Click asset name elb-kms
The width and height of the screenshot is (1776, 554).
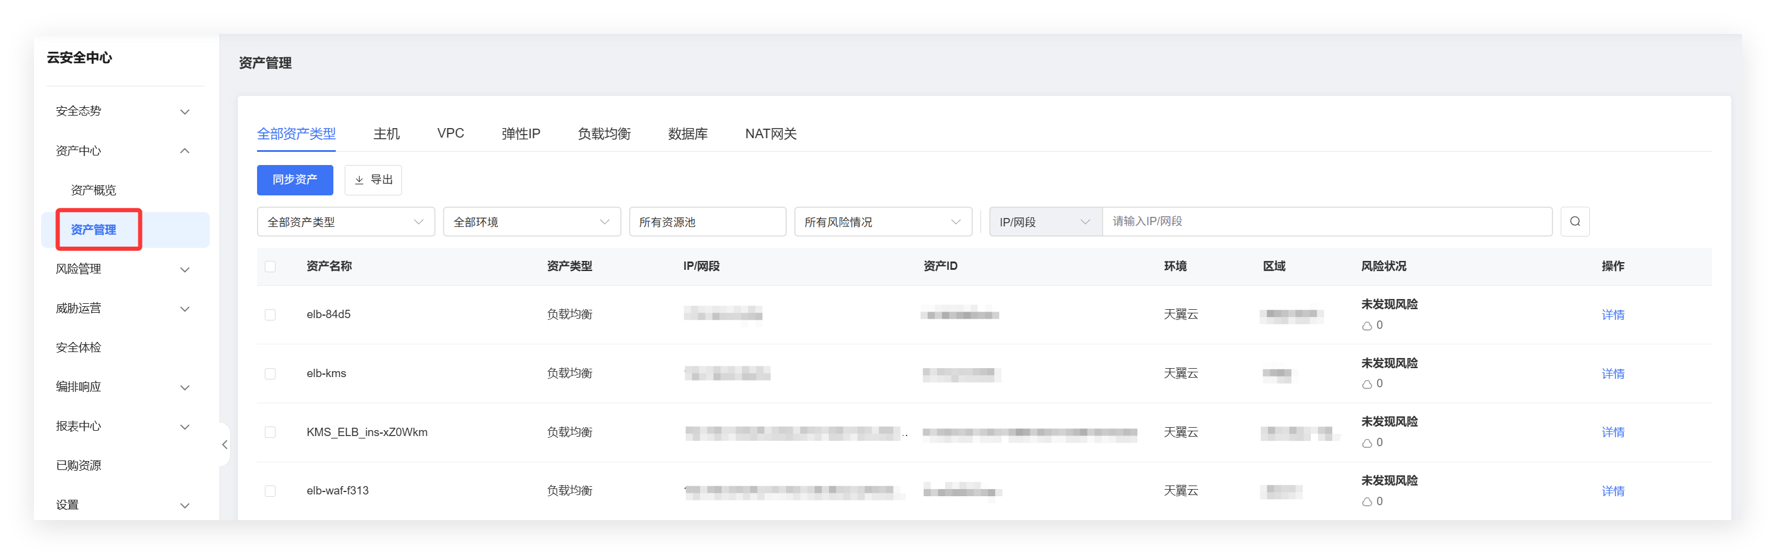[326, 373]
